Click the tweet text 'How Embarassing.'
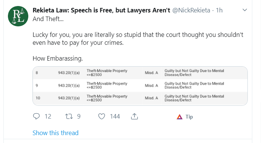The width and height of the screenshot is (261, 143). point(58,58)
